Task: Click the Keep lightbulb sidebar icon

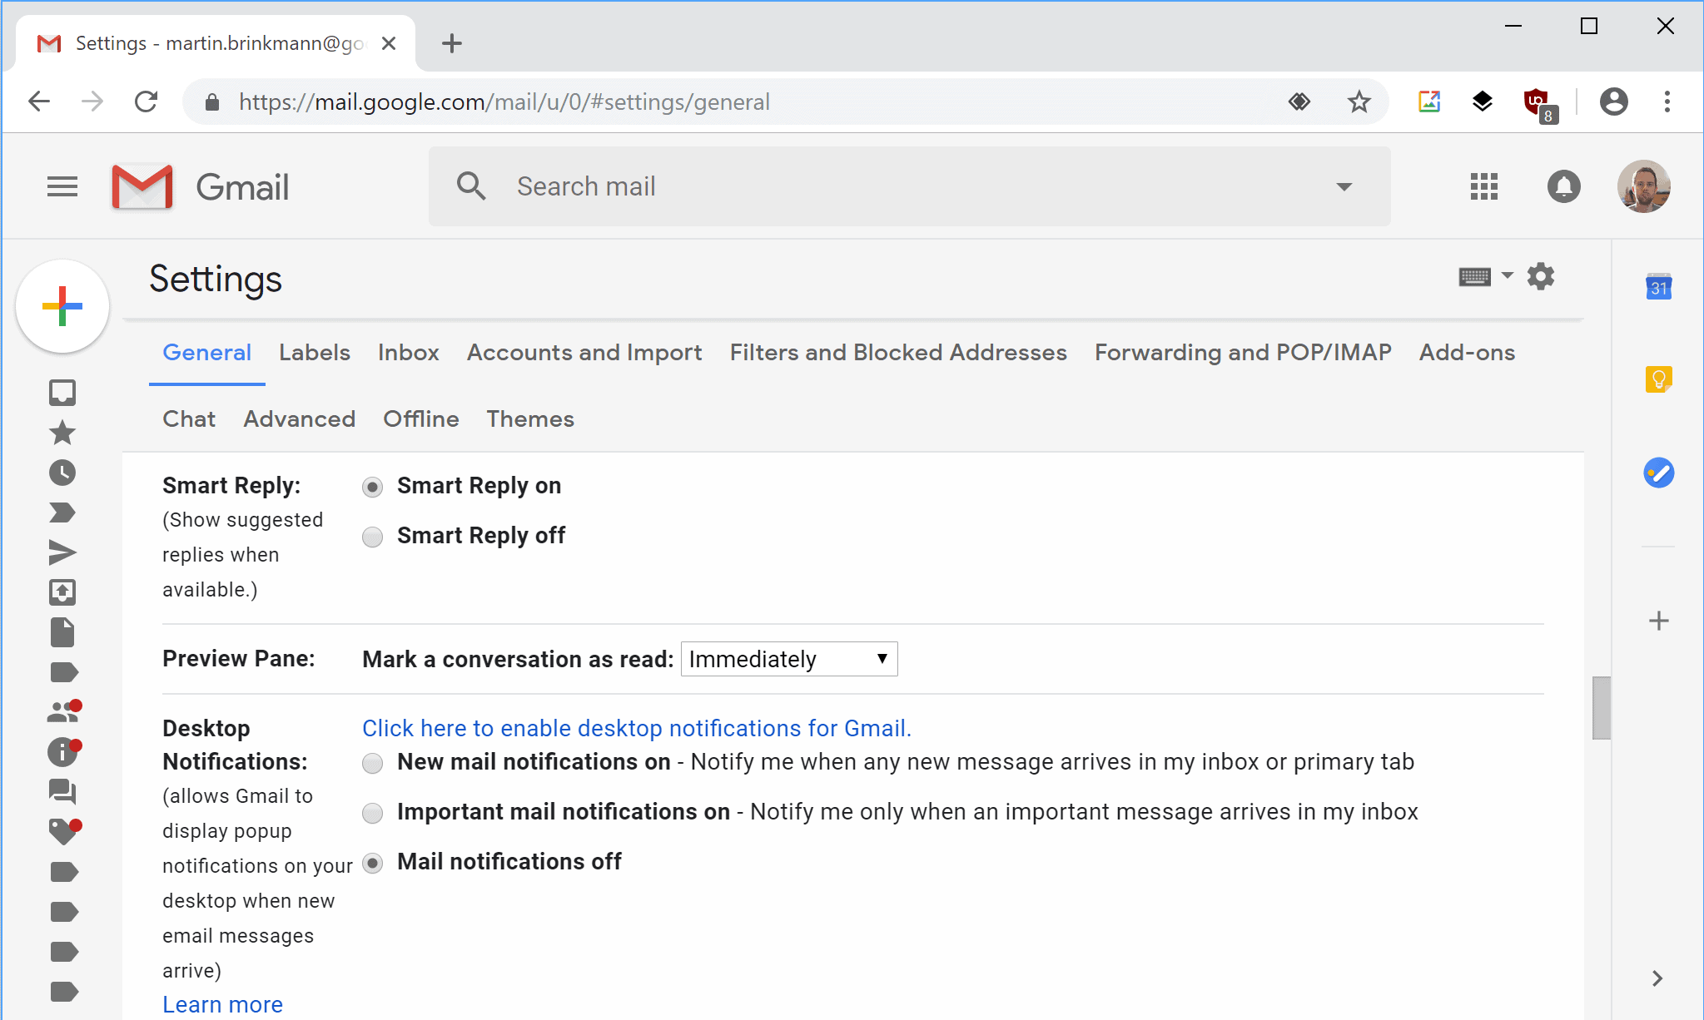Action: click(x=1658, y=379)
